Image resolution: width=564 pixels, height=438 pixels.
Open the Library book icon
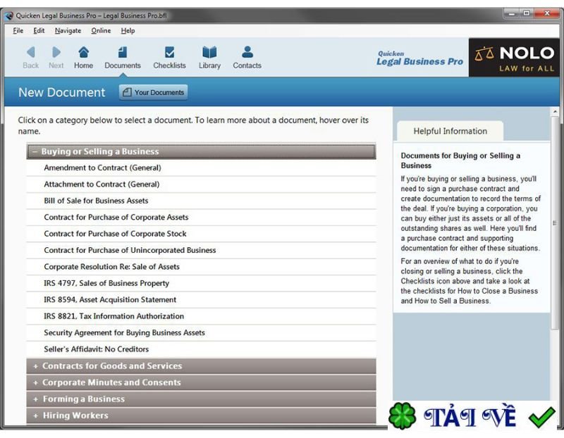pyautogui.click(x=209, y=52)
